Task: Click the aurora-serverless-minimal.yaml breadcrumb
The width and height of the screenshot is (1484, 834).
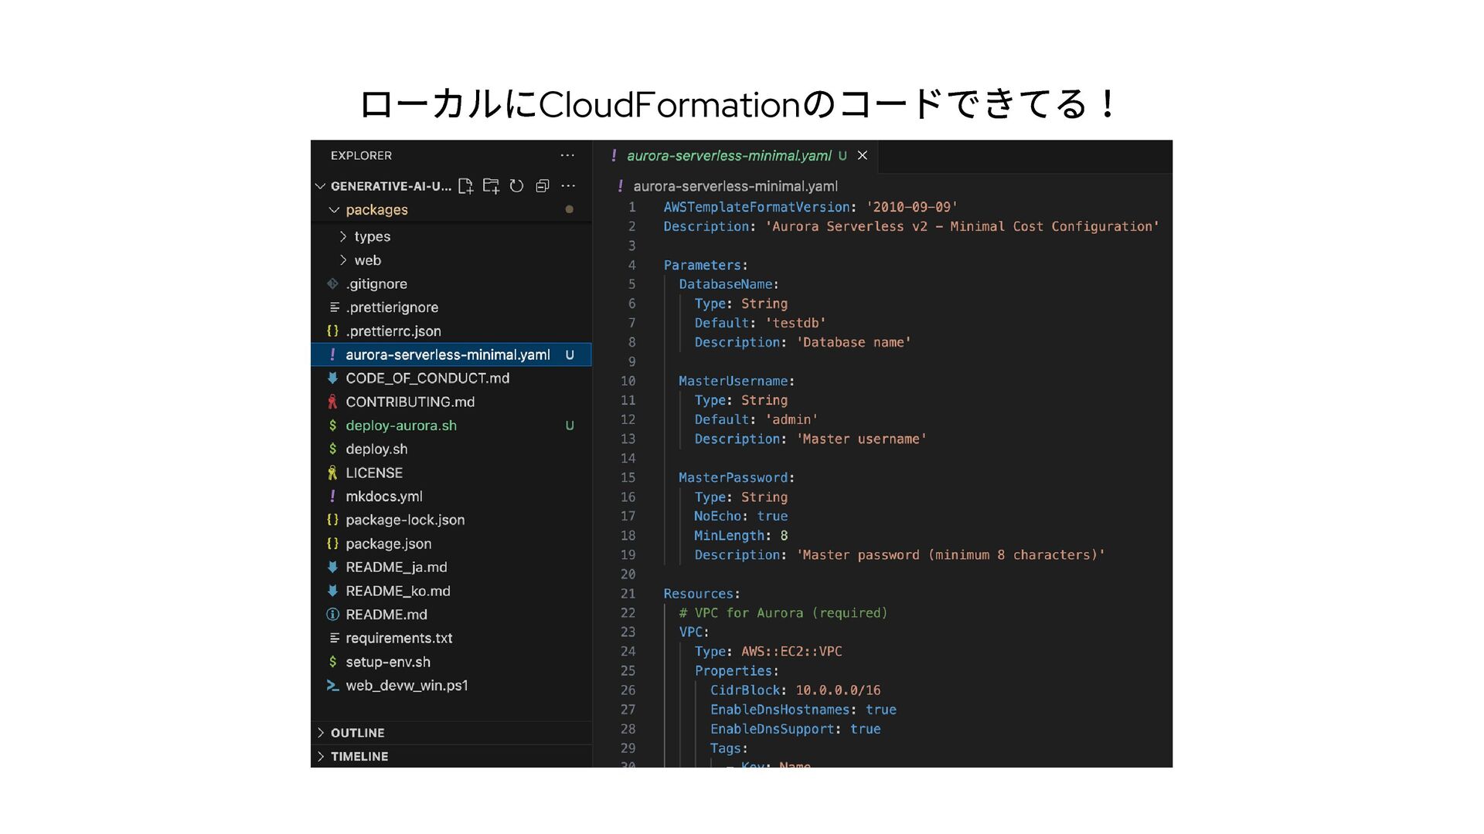Action: [x=735, y=186]
